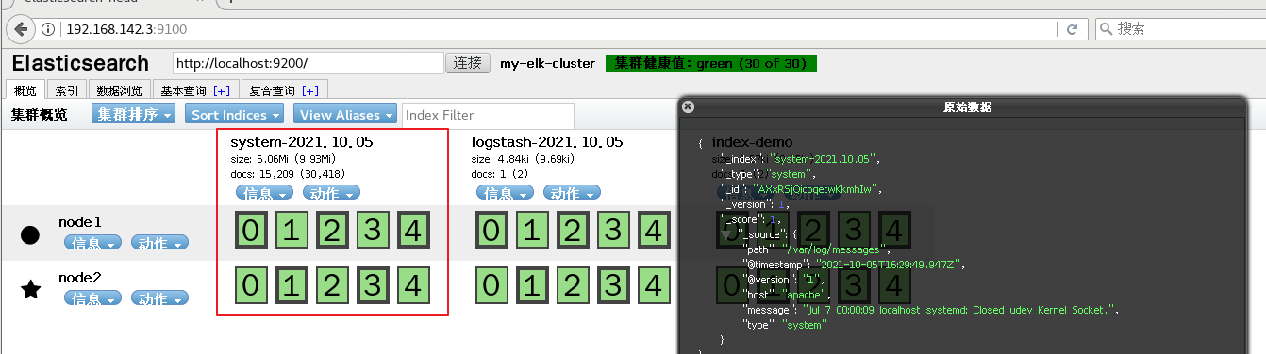This screenshot has width=1266, height=354.
Task: Switch to the 索引 tab
Action: tap(67, 90)
